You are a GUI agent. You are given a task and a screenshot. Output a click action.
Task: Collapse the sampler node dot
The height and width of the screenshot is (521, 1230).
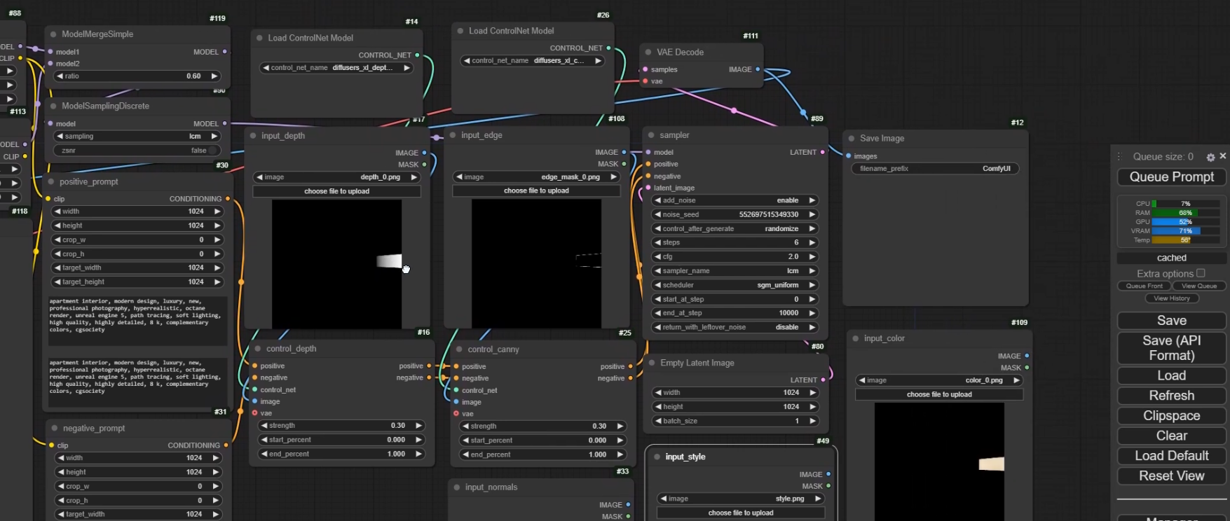(651, 135)
